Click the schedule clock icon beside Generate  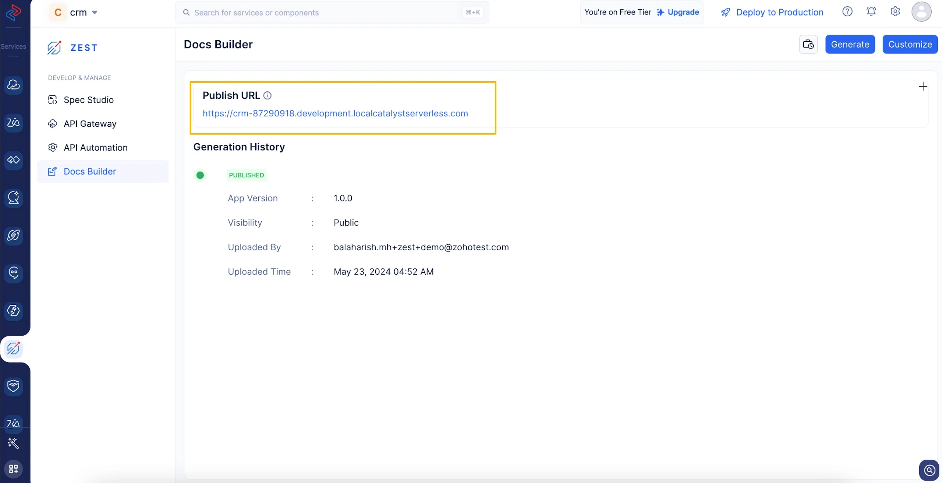[808, 44]
